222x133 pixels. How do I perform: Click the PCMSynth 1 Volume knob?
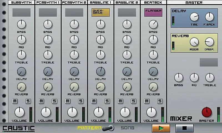[46, 112]
